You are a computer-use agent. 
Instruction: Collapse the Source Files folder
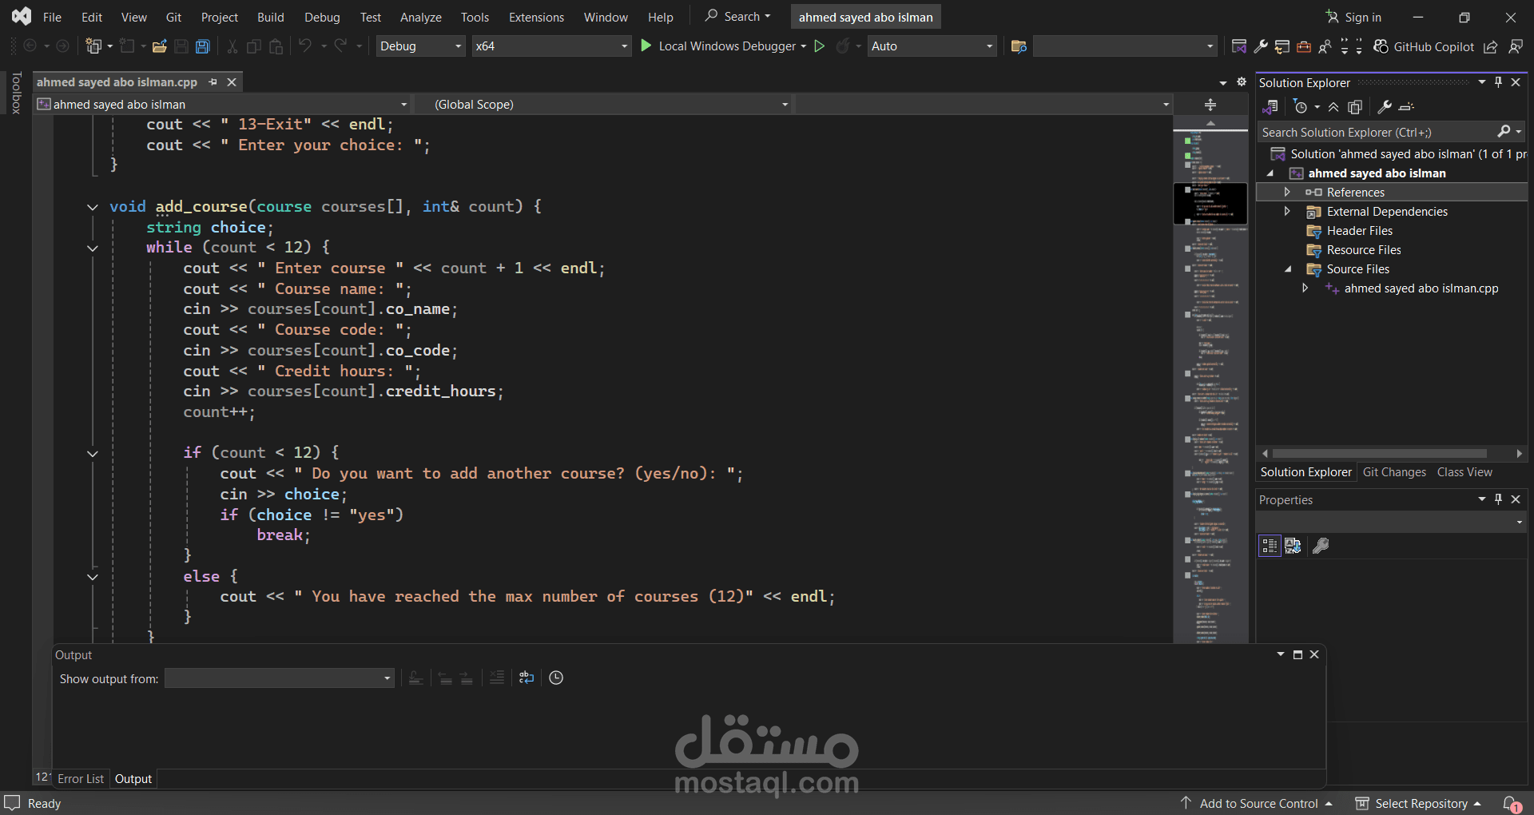(x=1287, y=269)
